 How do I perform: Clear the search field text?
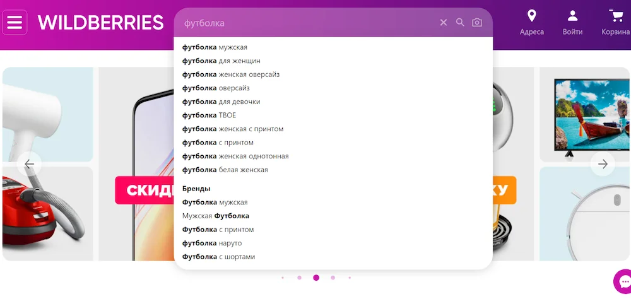[443, 23]
